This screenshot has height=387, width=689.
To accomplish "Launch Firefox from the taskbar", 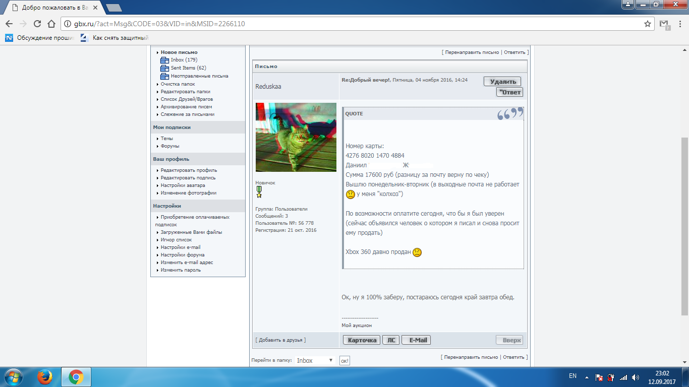I will (45, 377).
